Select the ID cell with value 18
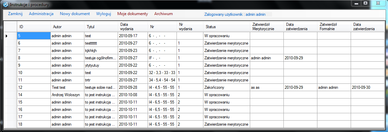The width and height of the screenshot is (388, 132). [34, 124]
